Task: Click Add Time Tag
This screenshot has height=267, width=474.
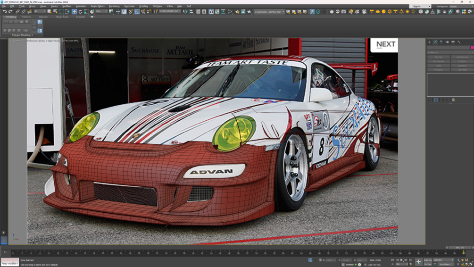Action: pos(374,265)
